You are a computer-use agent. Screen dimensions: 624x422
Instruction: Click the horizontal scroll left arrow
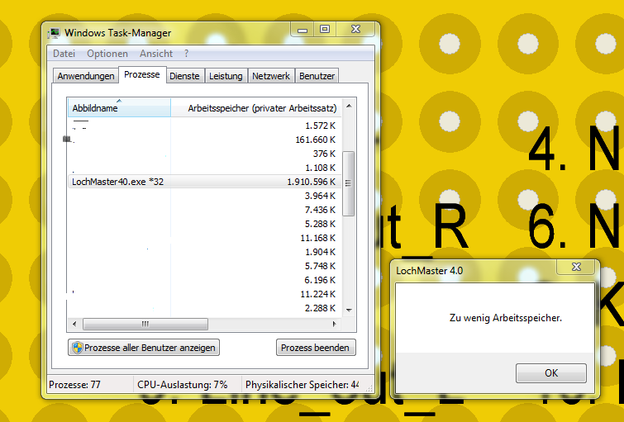click(74, 324)
